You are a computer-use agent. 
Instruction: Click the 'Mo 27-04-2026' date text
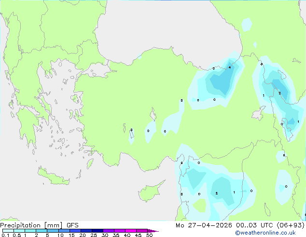coord(204,225)
